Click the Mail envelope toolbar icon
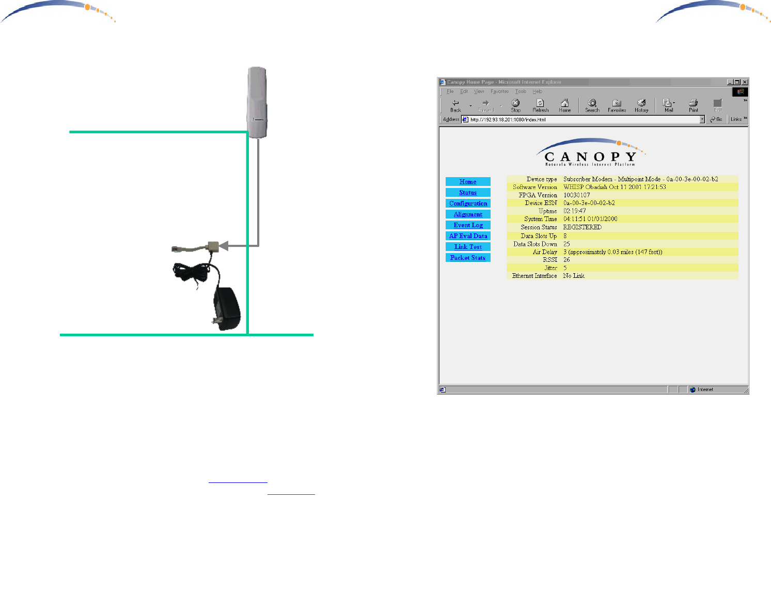Image resolution: width=771 pixels, height=595 pixels. [x=668, y=105]
